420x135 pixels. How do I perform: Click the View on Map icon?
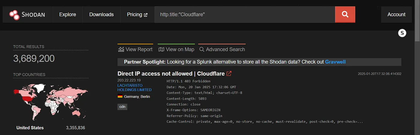(161, 49)
